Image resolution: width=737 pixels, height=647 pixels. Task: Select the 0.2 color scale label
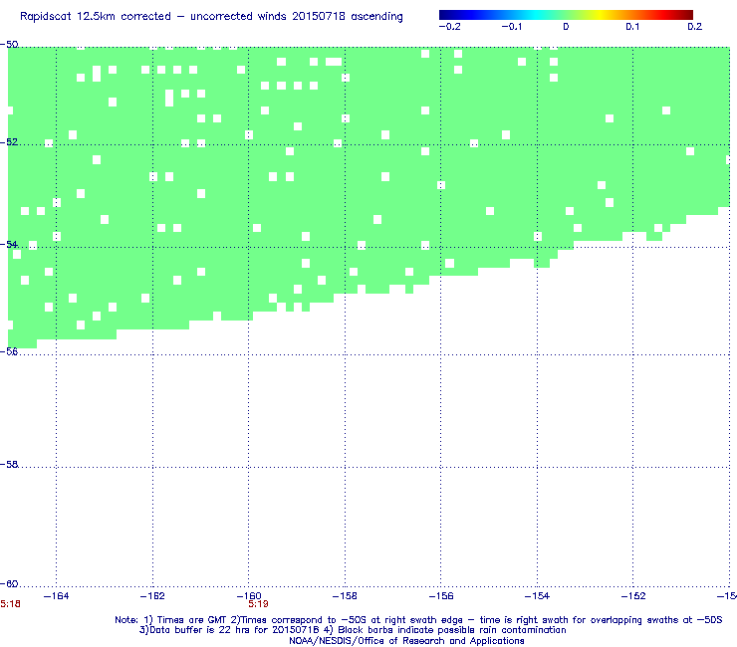[695, 27]
